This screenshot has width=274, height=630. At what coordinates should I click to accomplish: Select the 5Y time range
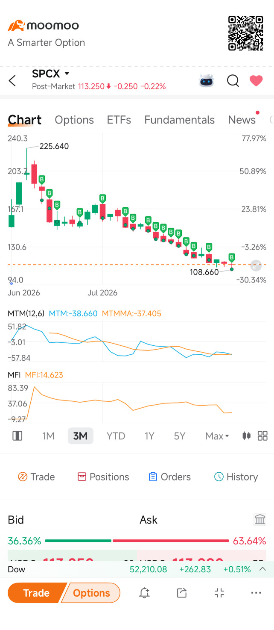click(x=180, y=436)
